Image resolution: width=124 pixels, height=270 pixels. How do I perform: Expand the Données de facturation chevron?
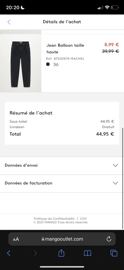(115, 183)
